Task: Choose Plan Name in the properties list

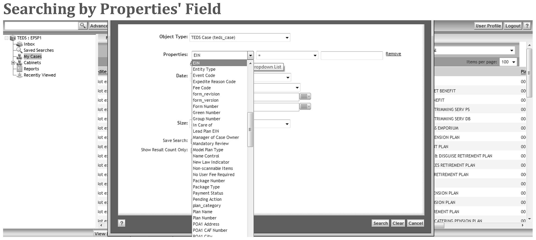Action: click(x=202, y=212)
